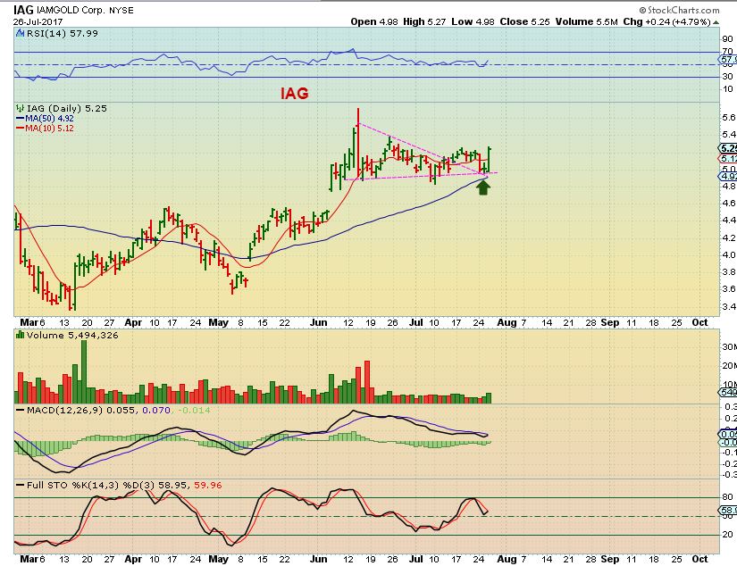Click the candlestick icon beside IAG (Daily)
The height and width of the screenshot is (566, 737).
pyautogui.click(x=21, y=109)
